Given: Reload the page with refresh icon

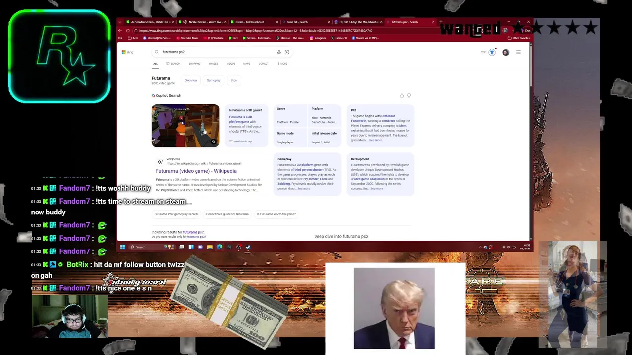Looking at the screenshot, I should (x=128, y=31).
